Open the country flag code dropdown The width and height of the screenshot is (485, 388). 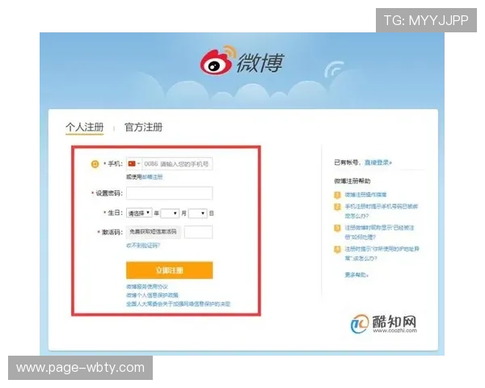pos(134,163)
